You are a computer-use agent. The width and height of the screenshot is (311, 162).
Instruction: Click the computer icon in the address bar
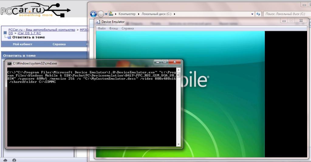pyautogui.click(x=111, y=14)
